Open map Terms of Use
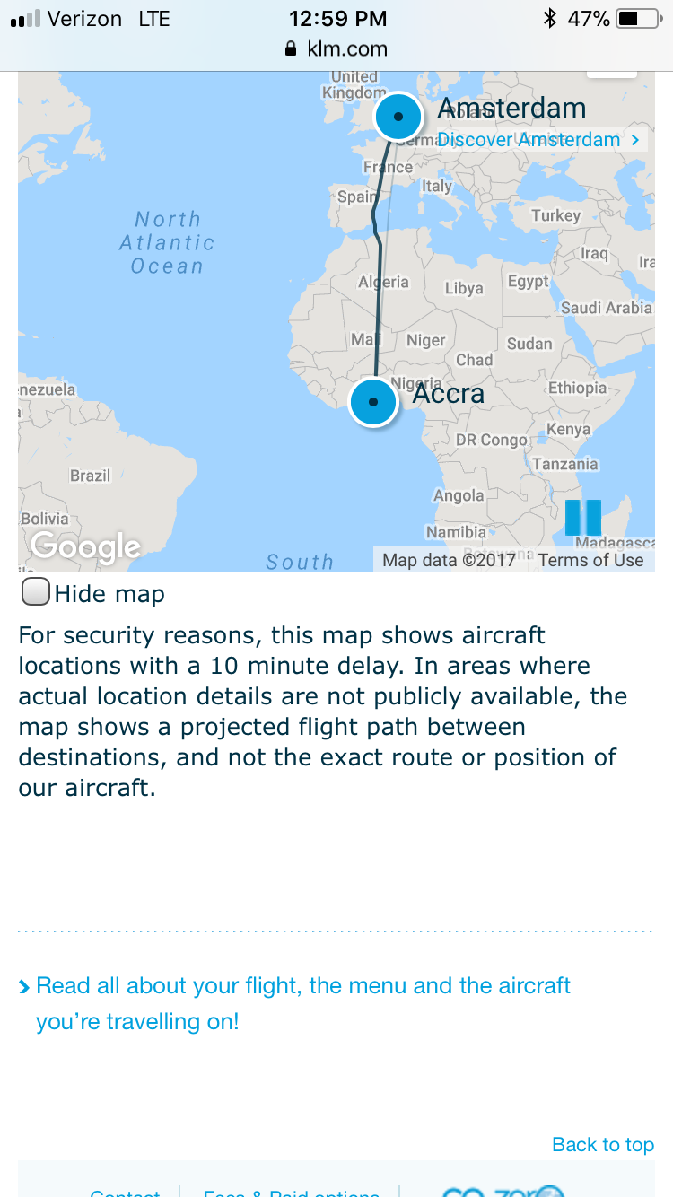 point(591,560)
